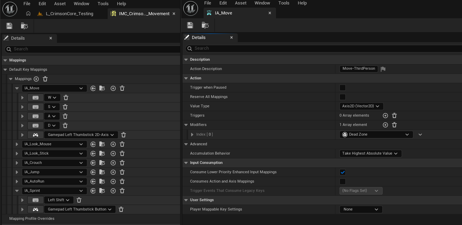Image resolution: width=462 pixels, height=225 pixels.
Task: Use selected asset for IA_AutoRun
Action: click(93, 182)
